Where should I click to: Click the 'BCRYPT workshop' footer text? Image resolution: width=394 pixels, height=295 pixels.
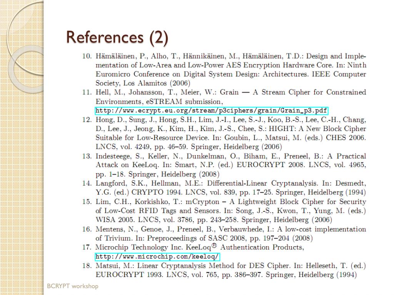(73, 286)
